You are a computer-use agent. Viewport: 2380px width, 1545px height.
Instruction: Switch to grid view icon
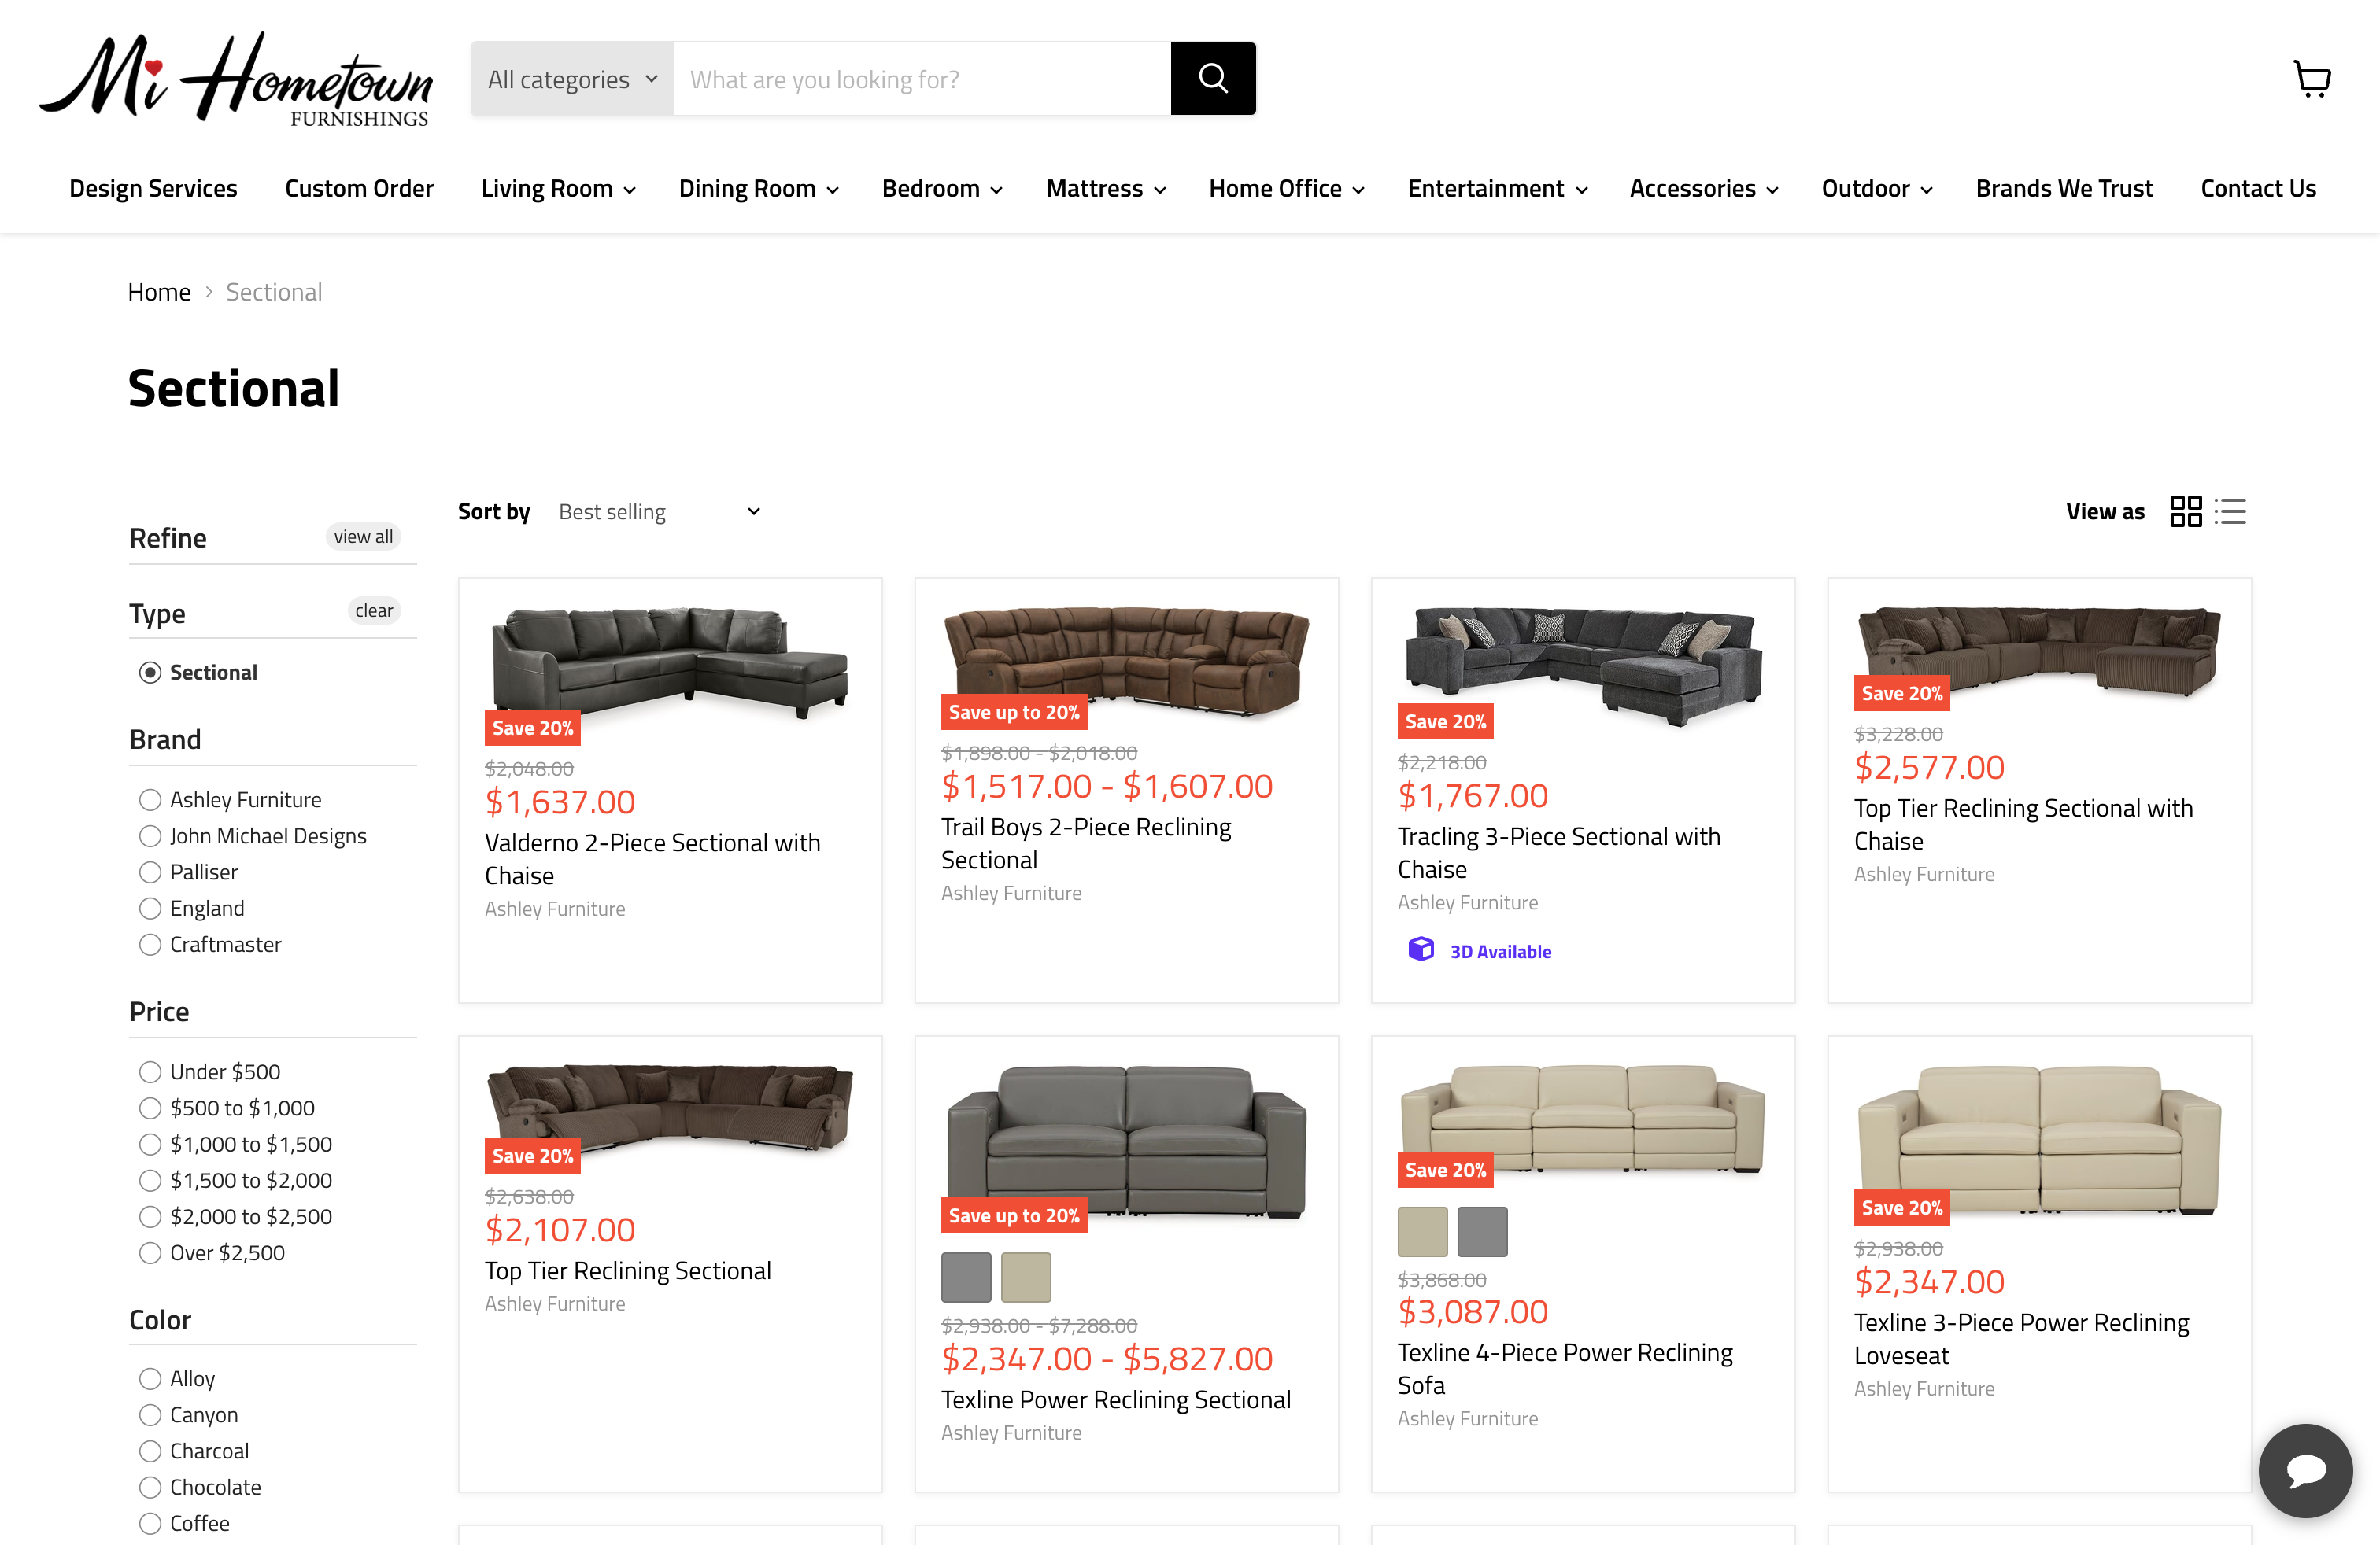coord(2187,511)
